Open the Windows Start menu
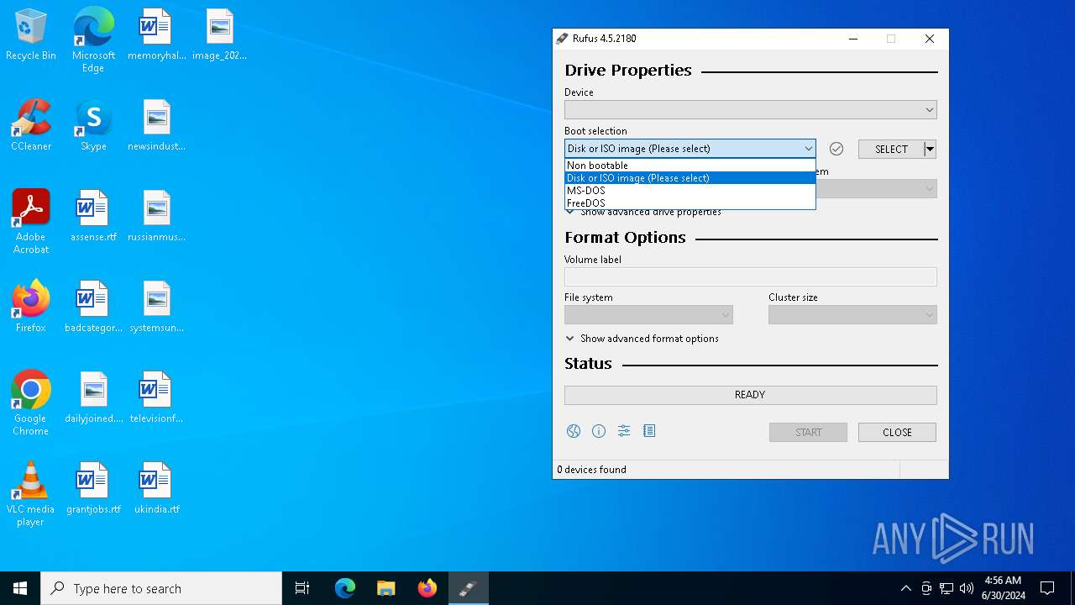 click(x=20, y=588)
